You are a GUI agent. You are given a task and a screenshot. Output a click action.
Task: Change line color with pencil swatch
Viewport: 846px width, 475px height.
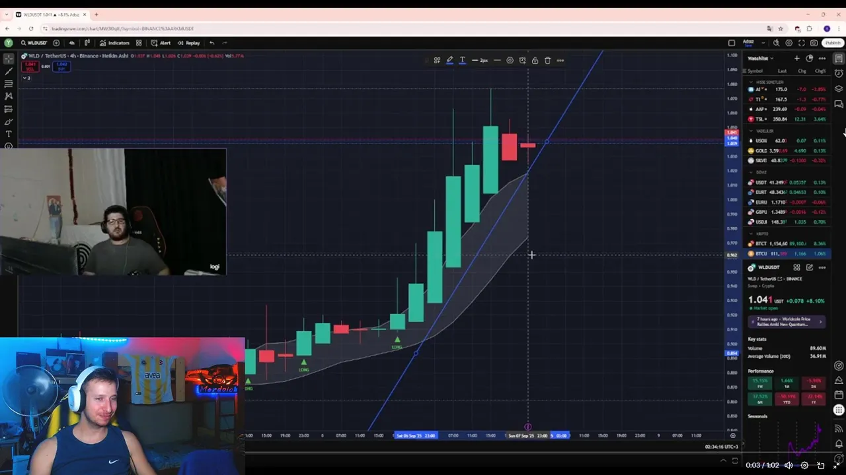tap(449, 60)
